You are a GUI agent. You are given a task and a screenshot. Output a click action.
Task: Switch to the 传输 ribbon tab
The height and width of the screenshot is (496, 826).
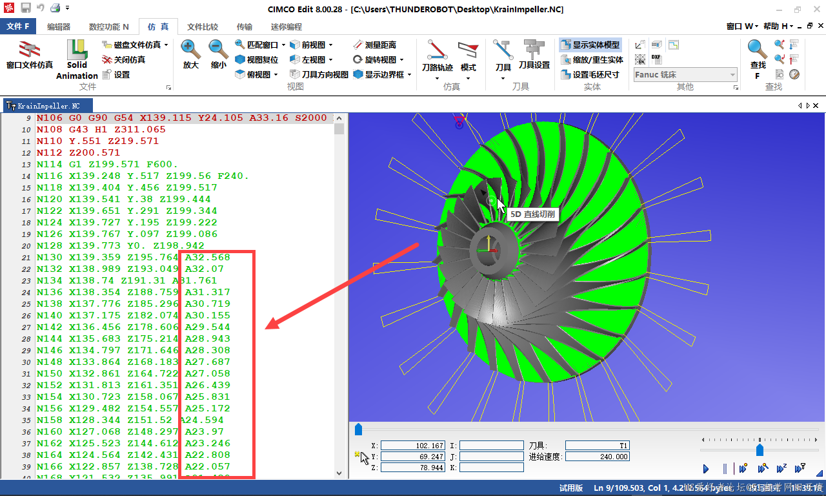[245, 26]
